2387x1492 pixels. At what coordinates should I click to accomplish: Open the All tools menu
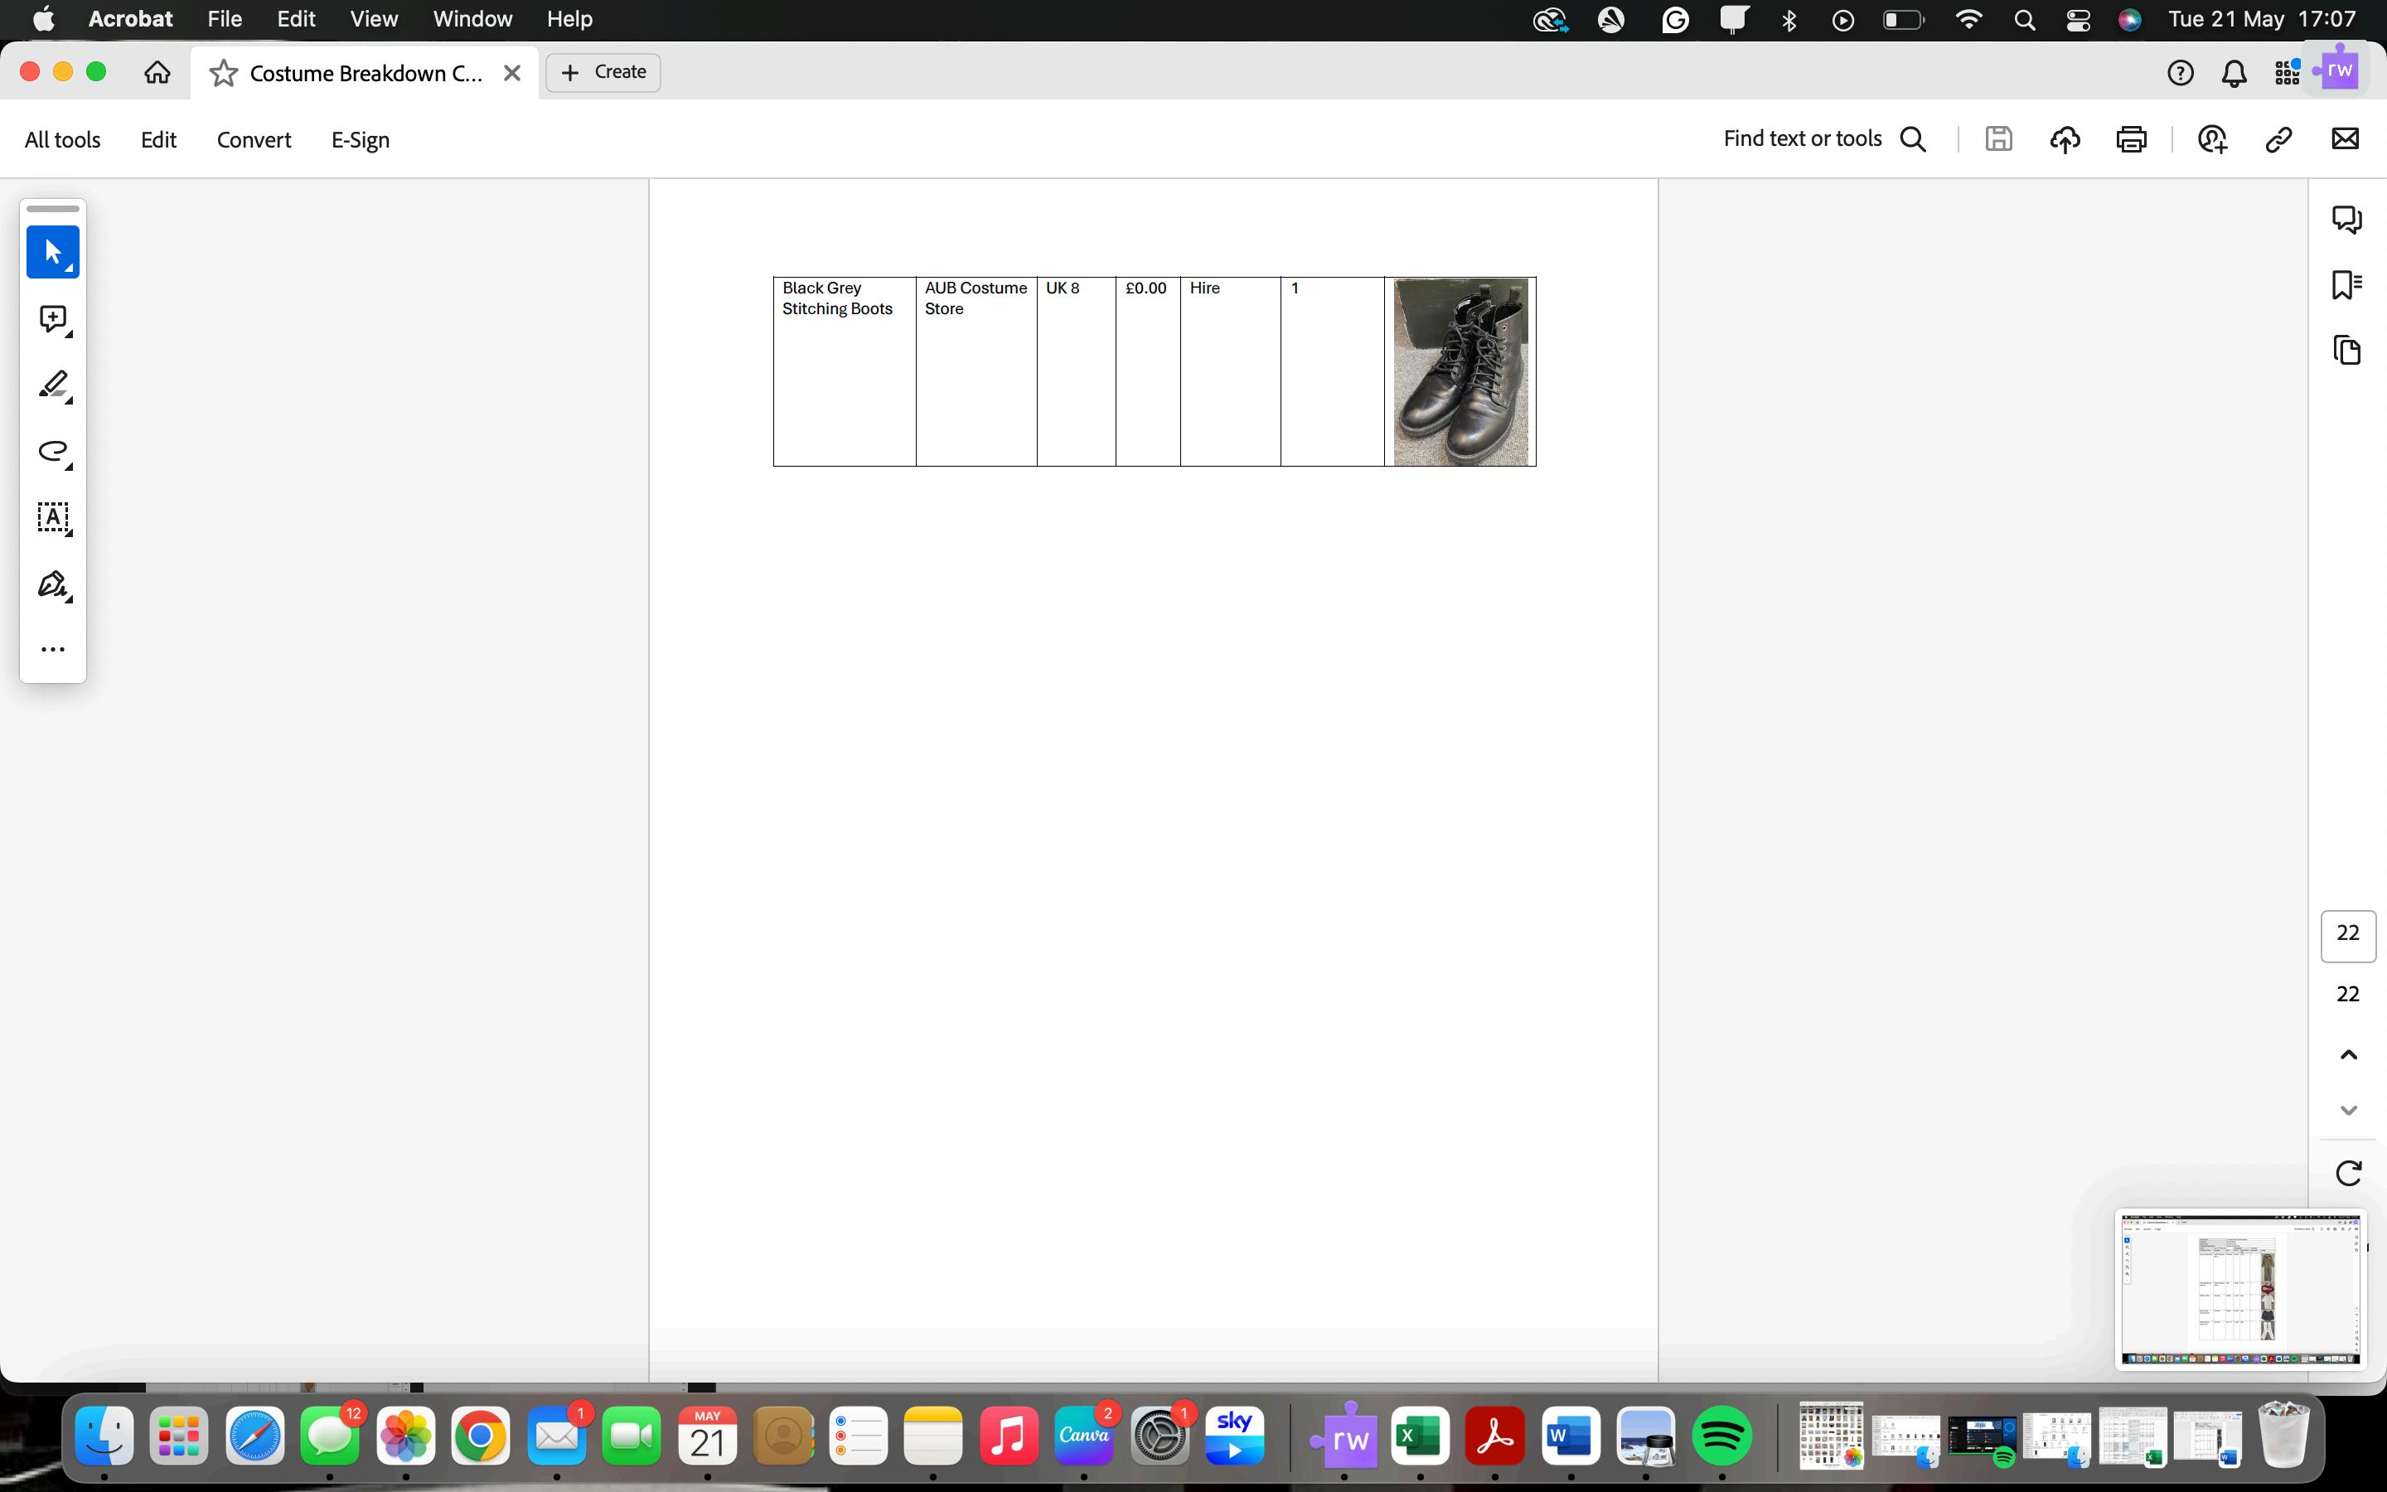[x=62, y=140]
